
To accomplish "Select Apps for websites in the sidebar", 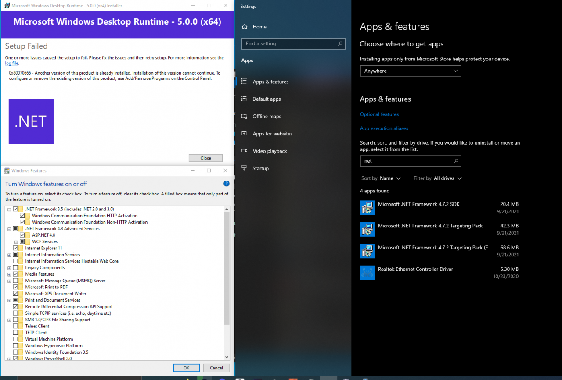I will (272, 134).
